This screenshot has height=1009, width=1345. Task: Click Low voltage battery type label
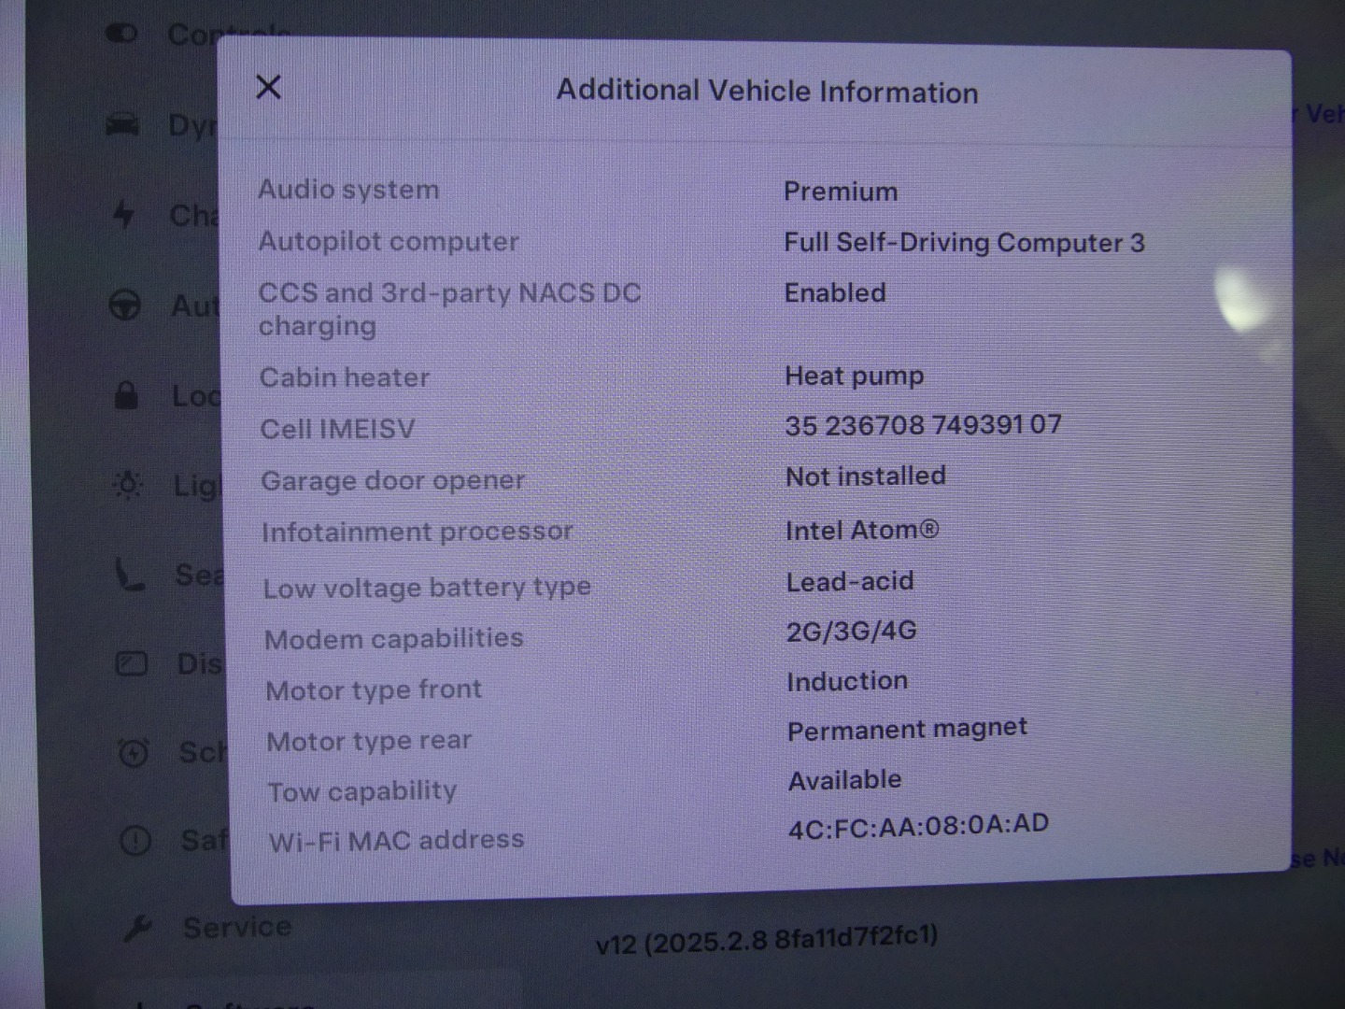coord(427,588)
